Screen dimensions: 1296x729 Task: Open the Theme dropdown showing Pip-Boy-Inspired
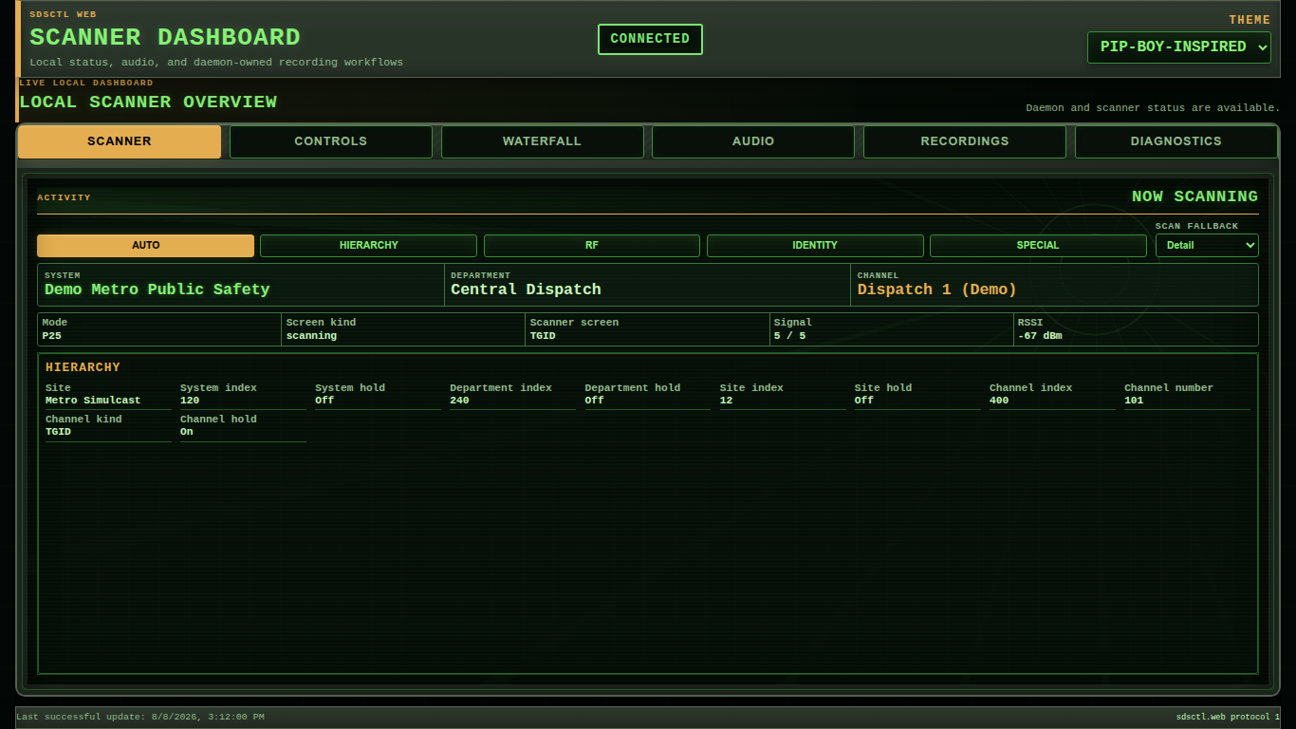(x=1178, y=47)
